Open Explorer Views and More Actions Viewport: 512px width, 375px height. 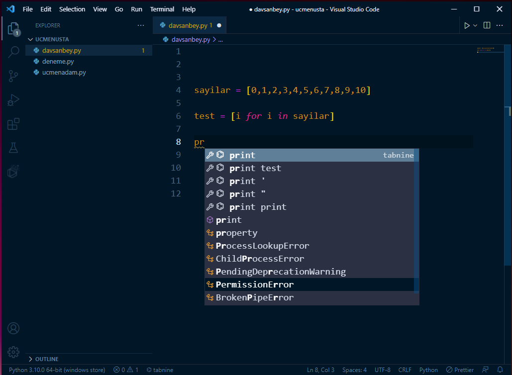tap(141, 25)
